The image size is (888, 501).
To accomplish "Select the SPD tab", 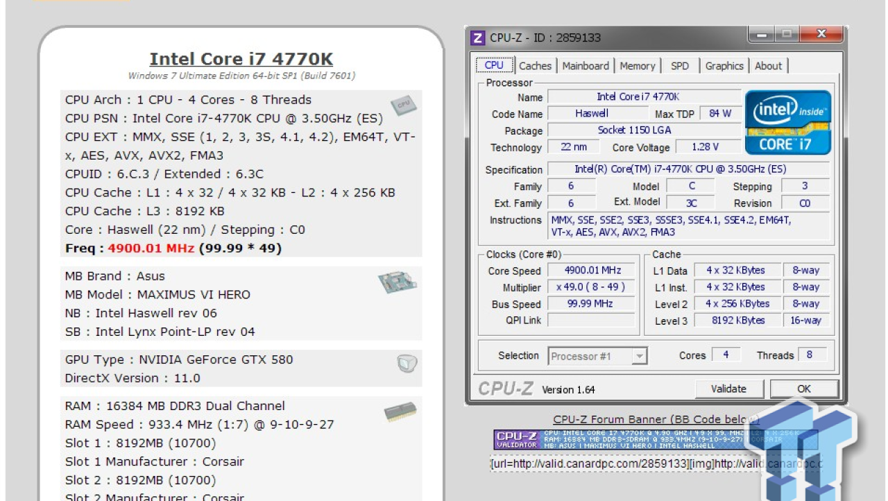I will click(680, 66).
